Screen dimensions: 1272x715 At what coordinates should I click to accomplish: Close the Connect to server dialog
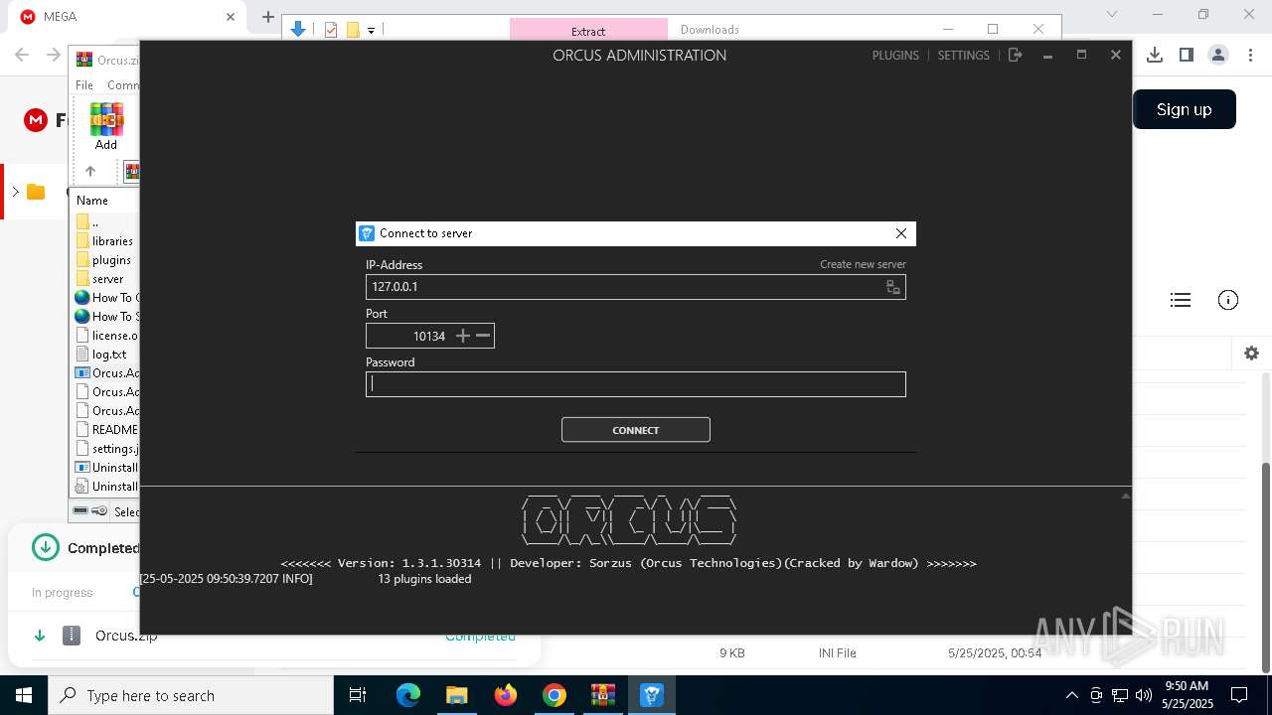pyautogui.click(x=901, y=233)
